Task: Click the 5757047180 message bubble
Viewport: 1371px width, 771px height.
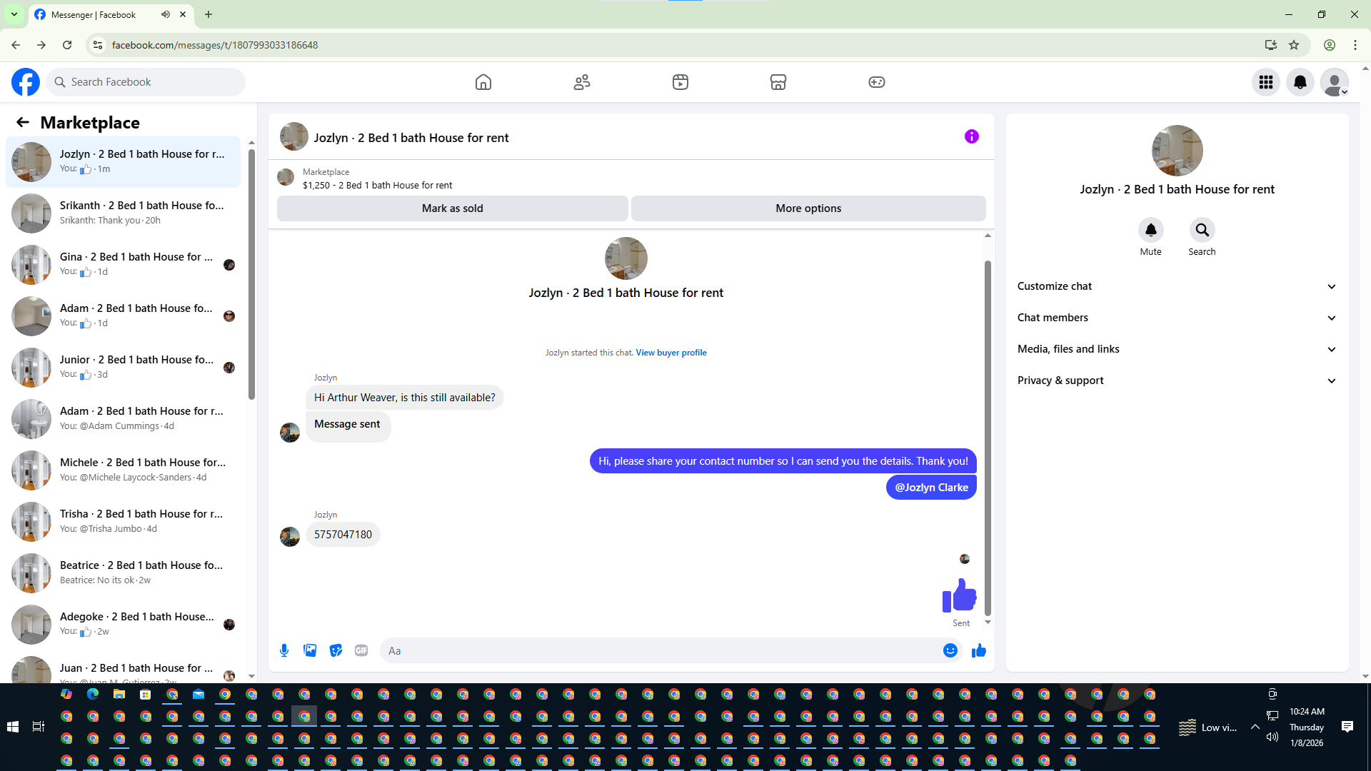Action: click(x=343, y=535)
